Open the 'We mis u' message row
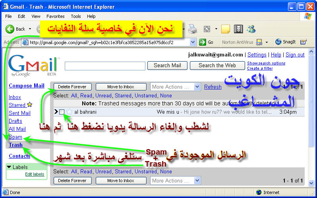This screenshot has height=198, width=317. pos(179,112)
